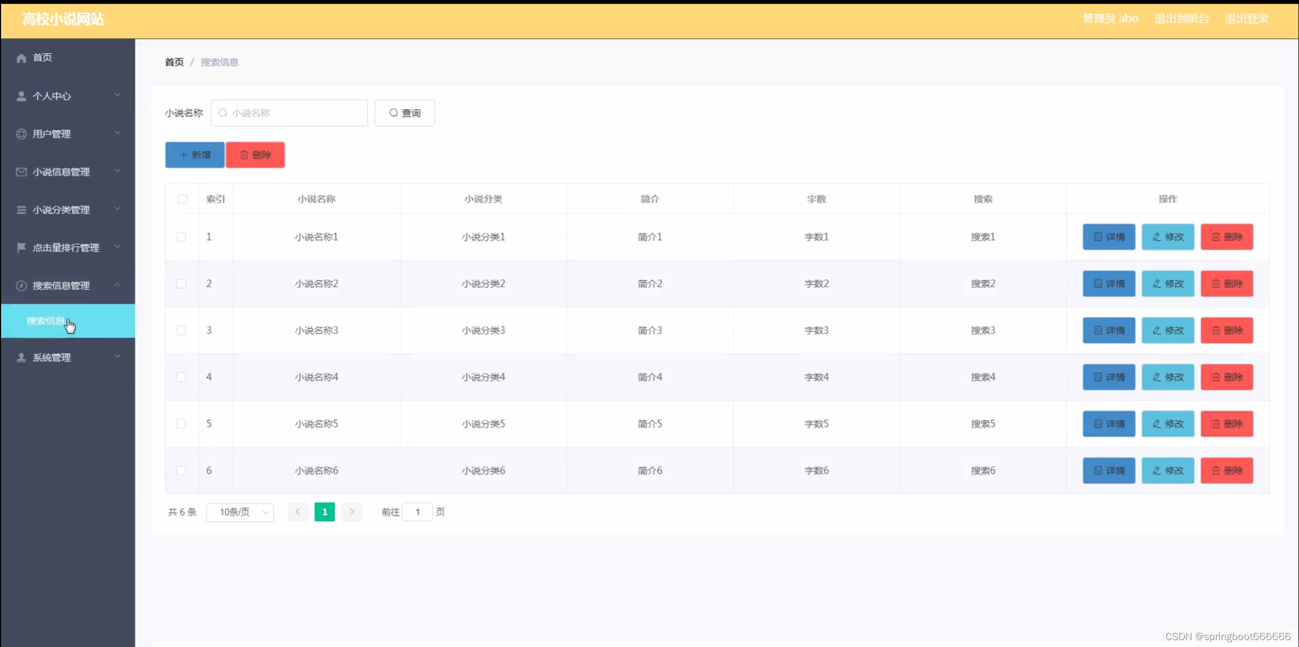Click the user icon beside 系统管理
Screen dimensions: 1299x647
[21, 358]
